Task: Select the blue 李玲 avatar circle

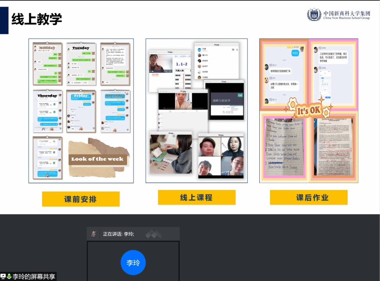Action: 133,262
